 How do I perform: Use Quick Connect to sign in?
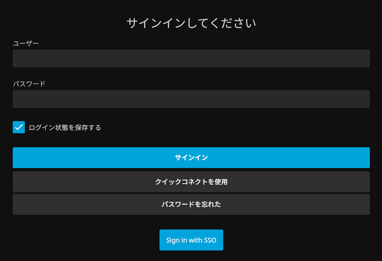[191, 182]
